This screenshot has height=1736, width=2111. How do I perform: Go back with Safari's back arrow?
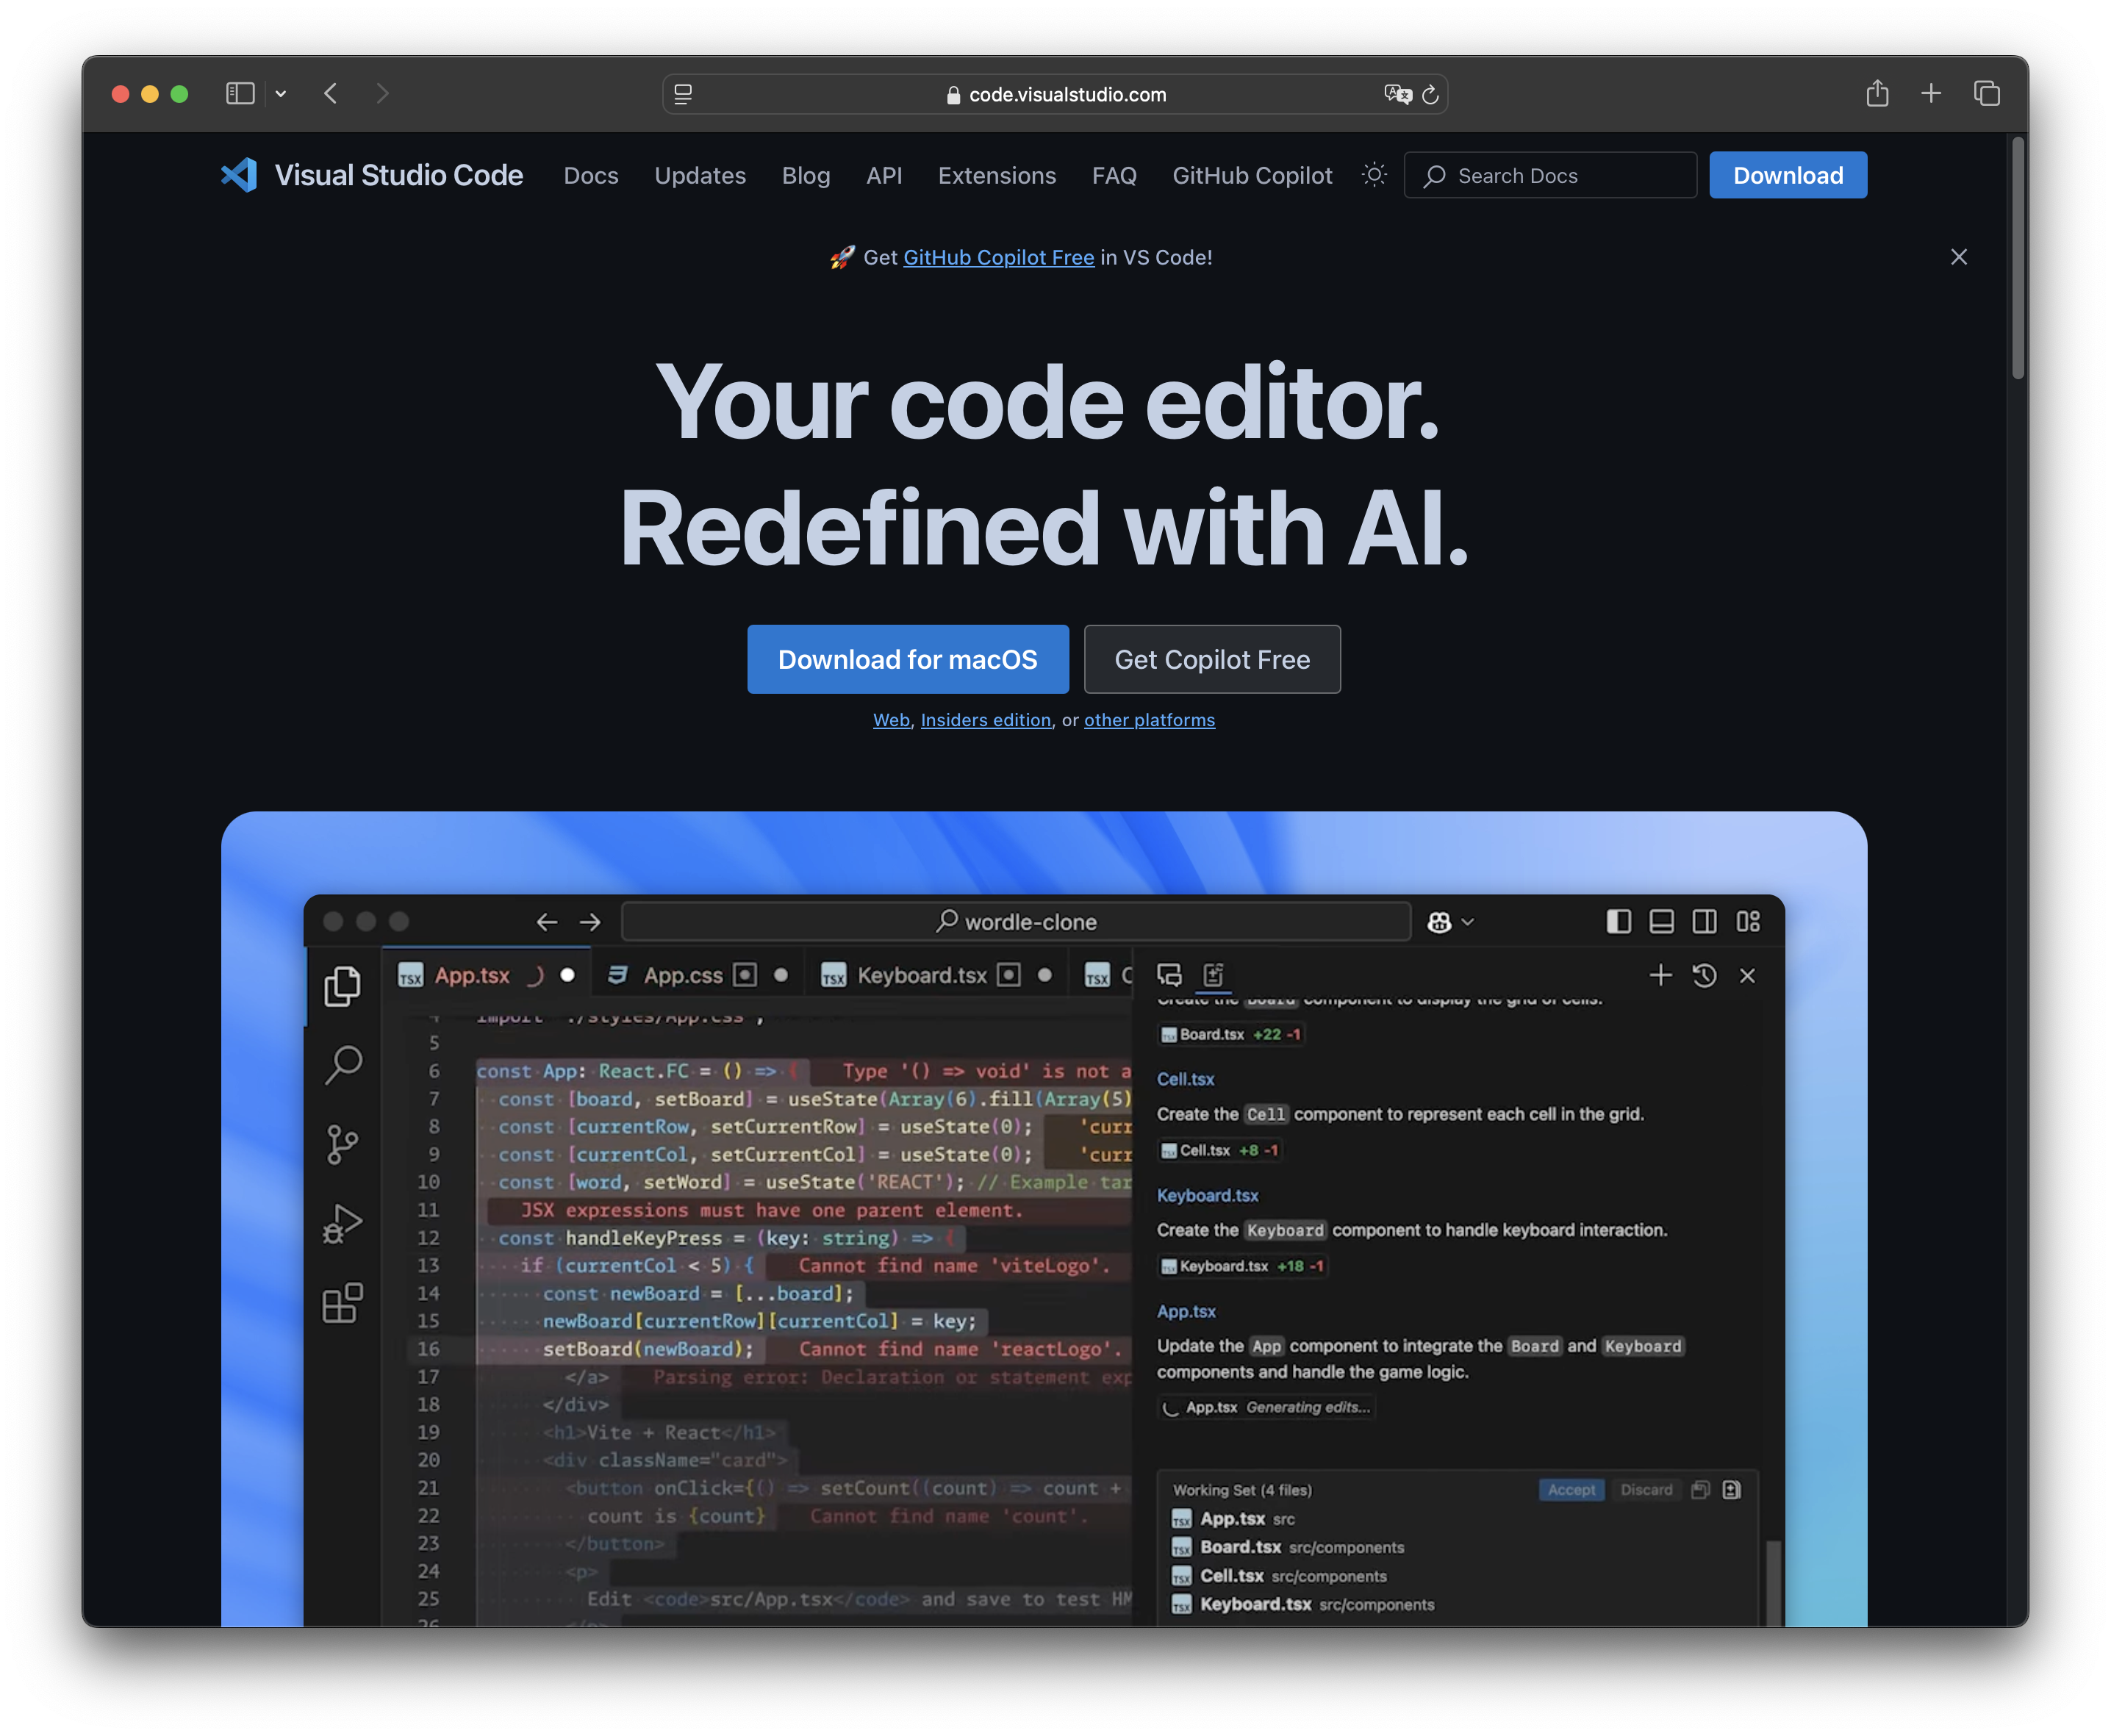click(x=331, y=94)
